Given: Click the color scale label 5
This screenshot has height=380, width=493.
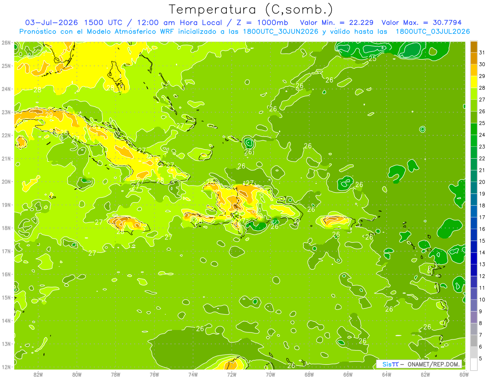Looking at the screenshot, I should (481, 359).
